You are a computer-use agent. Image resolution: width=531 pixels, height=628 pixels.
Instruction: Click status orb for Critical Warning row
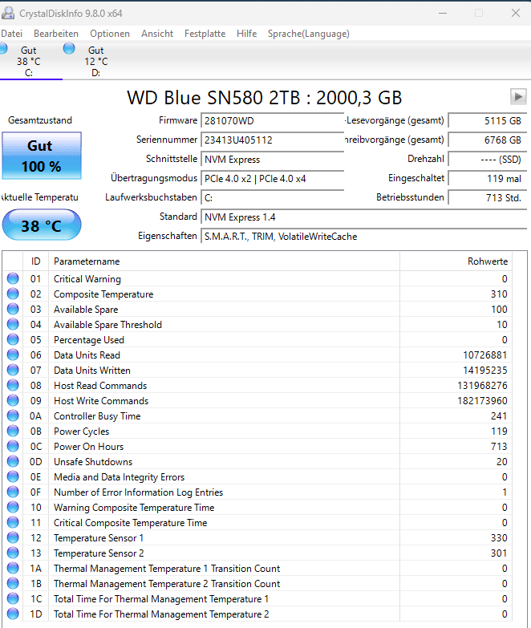coord(13,278)
